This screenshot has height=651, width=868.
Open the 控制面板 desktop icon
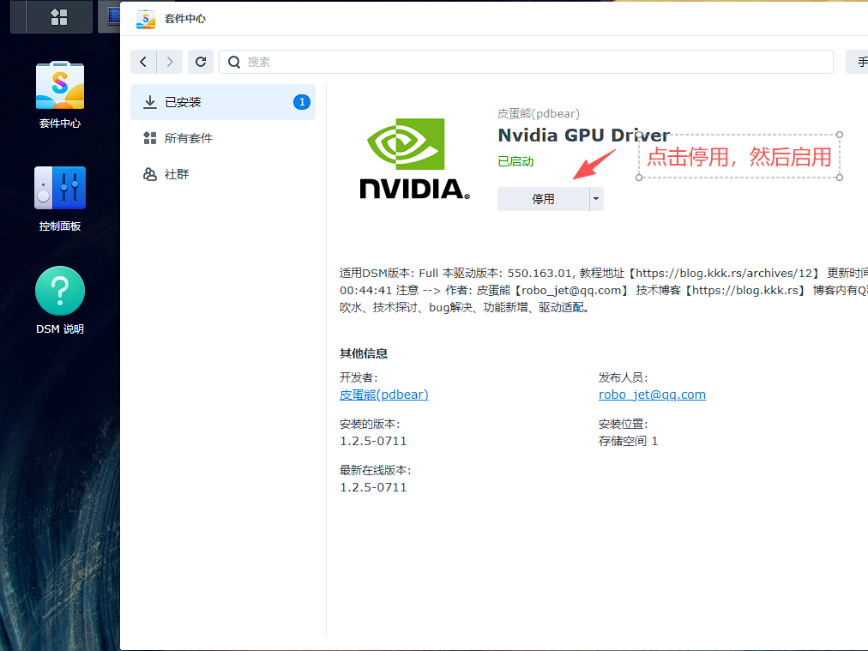60,198
